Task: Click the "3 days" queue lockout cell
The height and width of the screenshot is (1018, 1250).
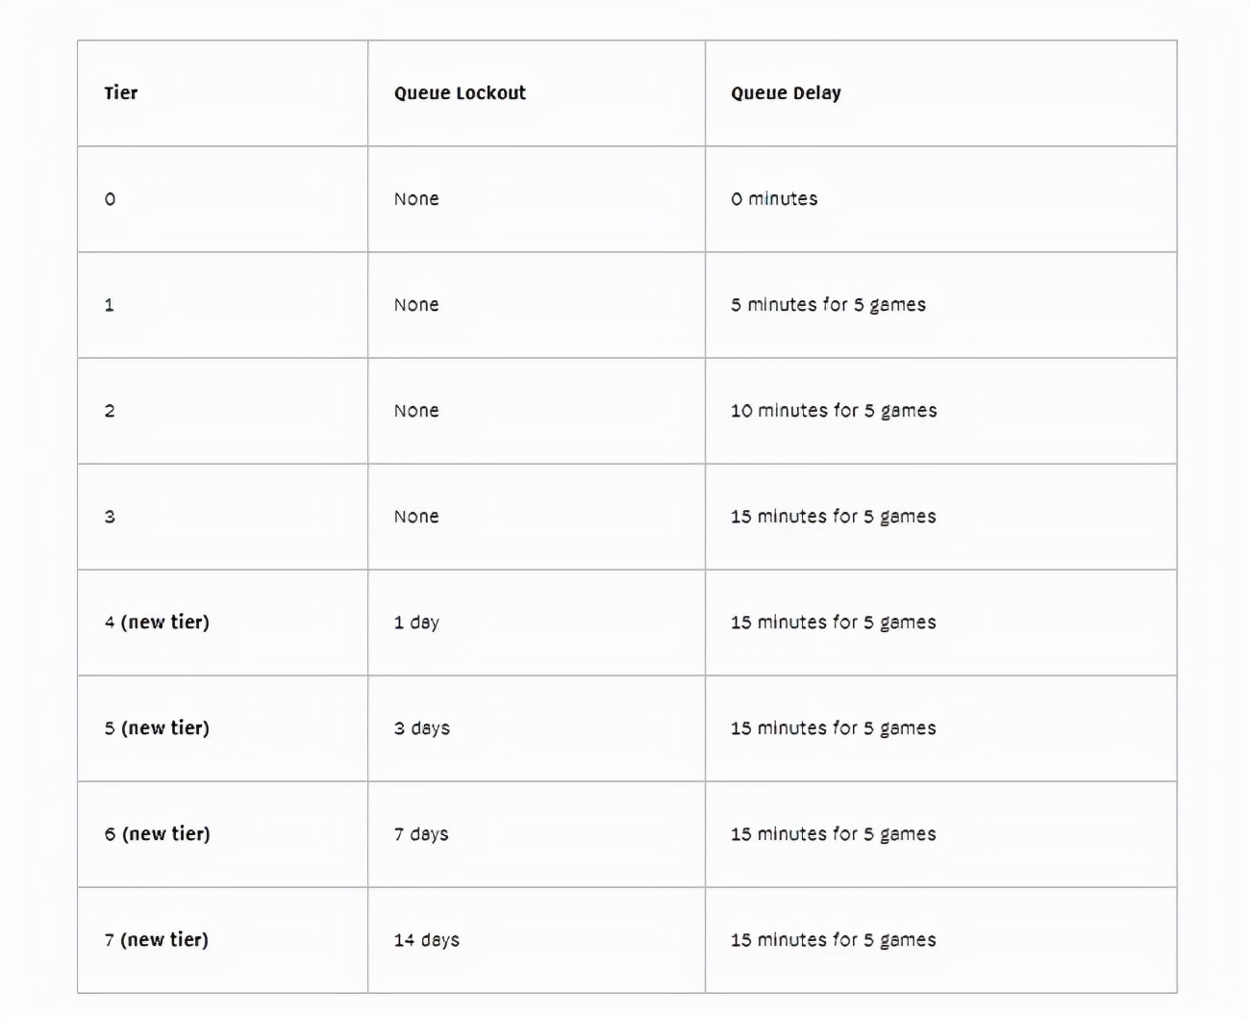Action: (x=421, y=728)
